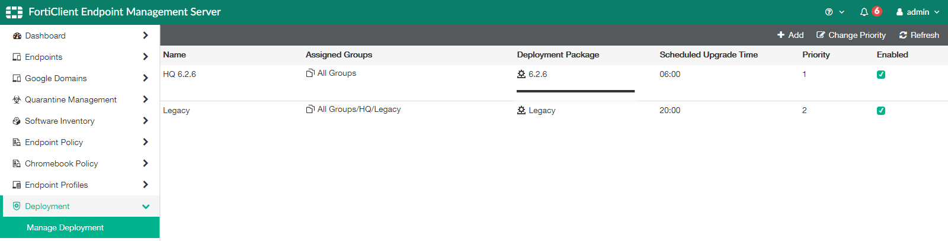Click Scheduled Upgrade Time column header
This screenshot has width=948, height=241.
click(x=709, y=54)
